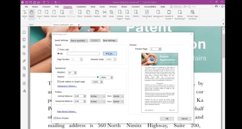Click the Extract pages icon
This screenshot has height=129, width=242.
point(54,14)
